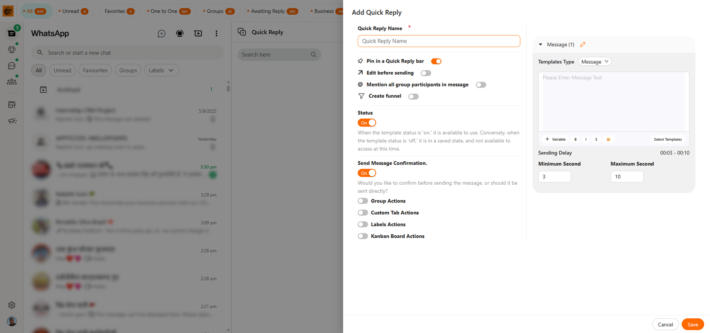Insert an emoji using the emoji icon
The image size is (710, 333).
click(608, 139)
